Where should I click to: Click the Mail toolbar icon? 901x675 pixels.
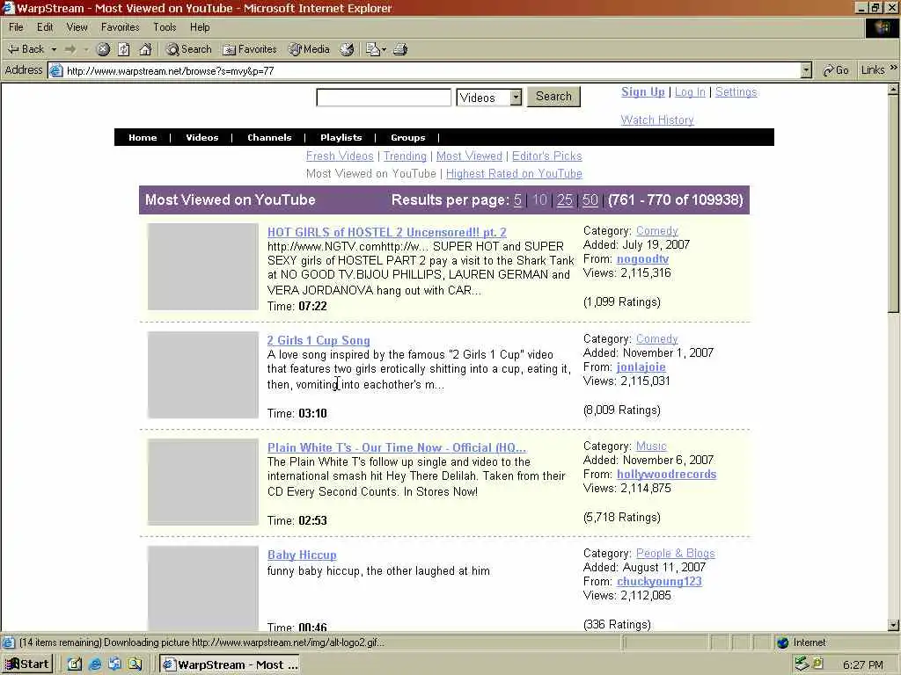tap(372, 49)
